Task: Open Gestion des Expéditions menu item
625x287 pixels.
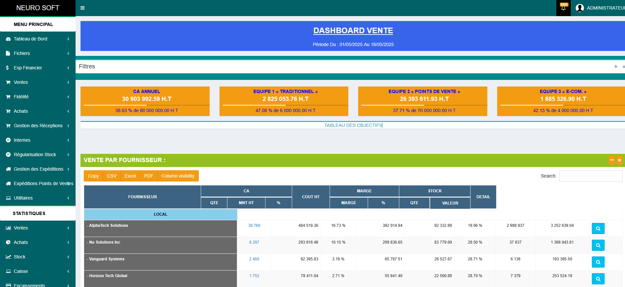Action: [38, 169]
